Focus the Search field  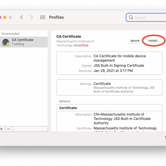[146, 17]
